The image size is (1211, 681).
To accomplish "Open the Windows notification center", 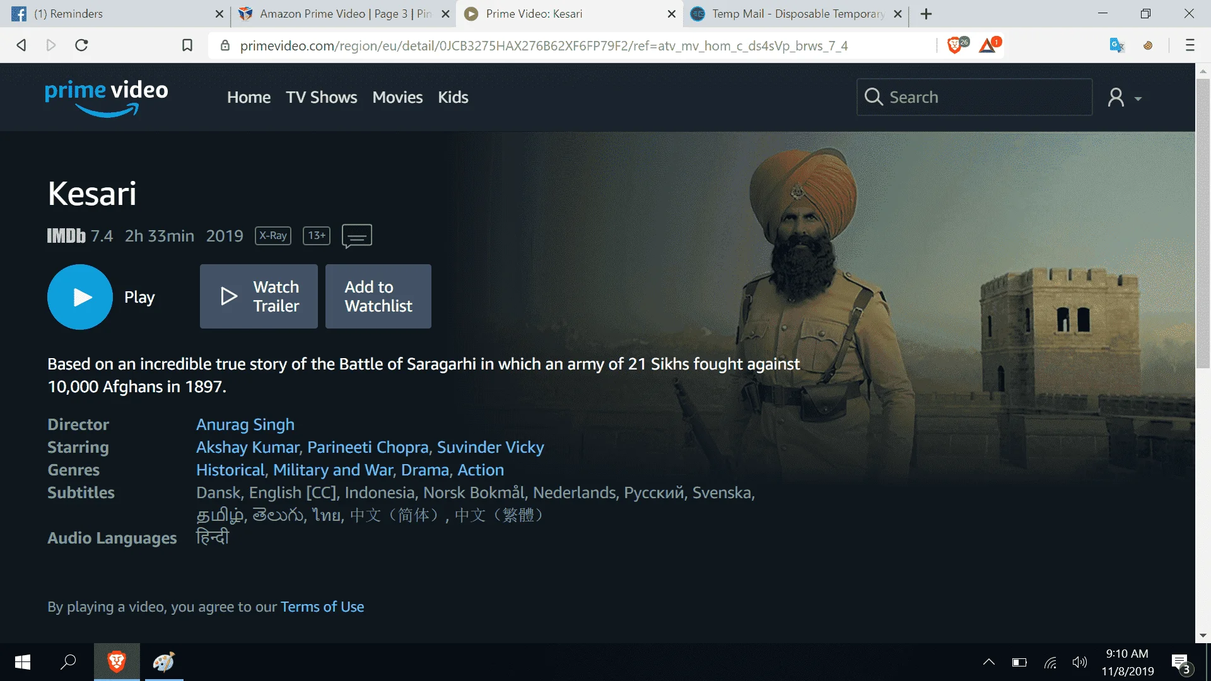I will pos(1181,663).
